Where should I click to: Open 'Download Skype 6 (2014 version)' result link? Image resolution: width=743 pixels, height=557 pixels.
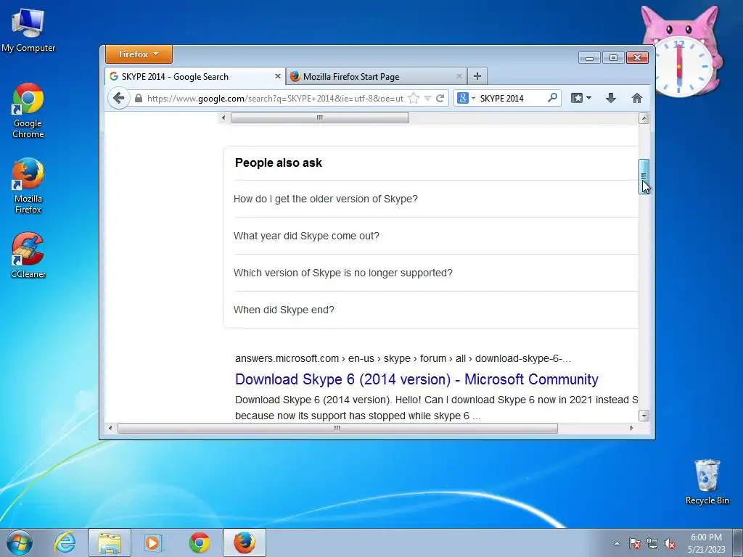[416, 379]
